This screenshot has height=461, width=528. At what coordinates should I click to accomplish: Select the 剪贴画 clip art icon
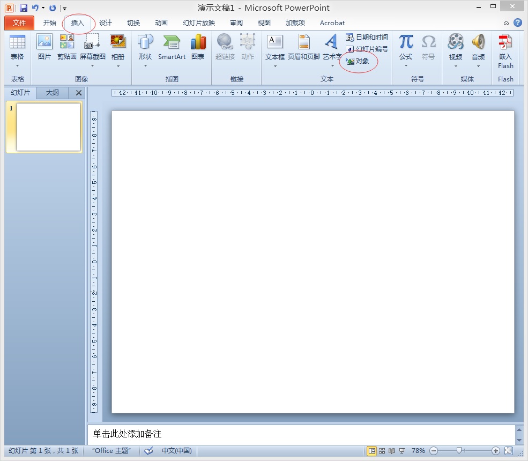[66, 47]
